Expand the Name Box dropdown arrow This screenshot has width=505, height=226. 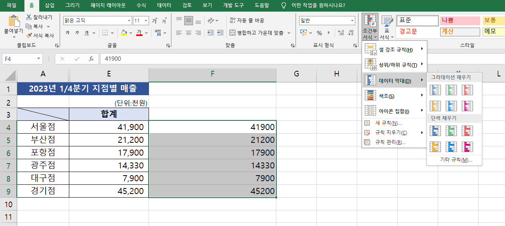[39, 59]
